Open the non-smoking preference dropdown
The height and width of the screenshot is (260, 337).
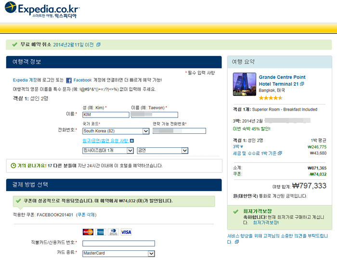tap(163, 150)
